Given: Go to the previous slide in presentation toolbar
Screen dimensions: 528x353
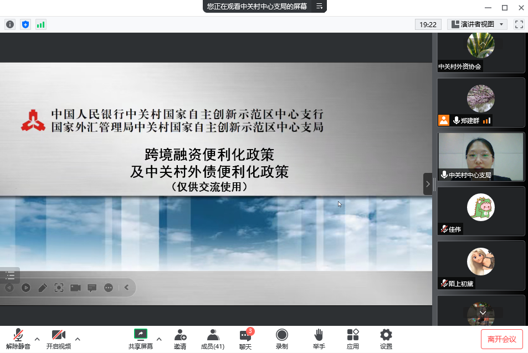Looking at the screenshot, I should tap(9, 288).
